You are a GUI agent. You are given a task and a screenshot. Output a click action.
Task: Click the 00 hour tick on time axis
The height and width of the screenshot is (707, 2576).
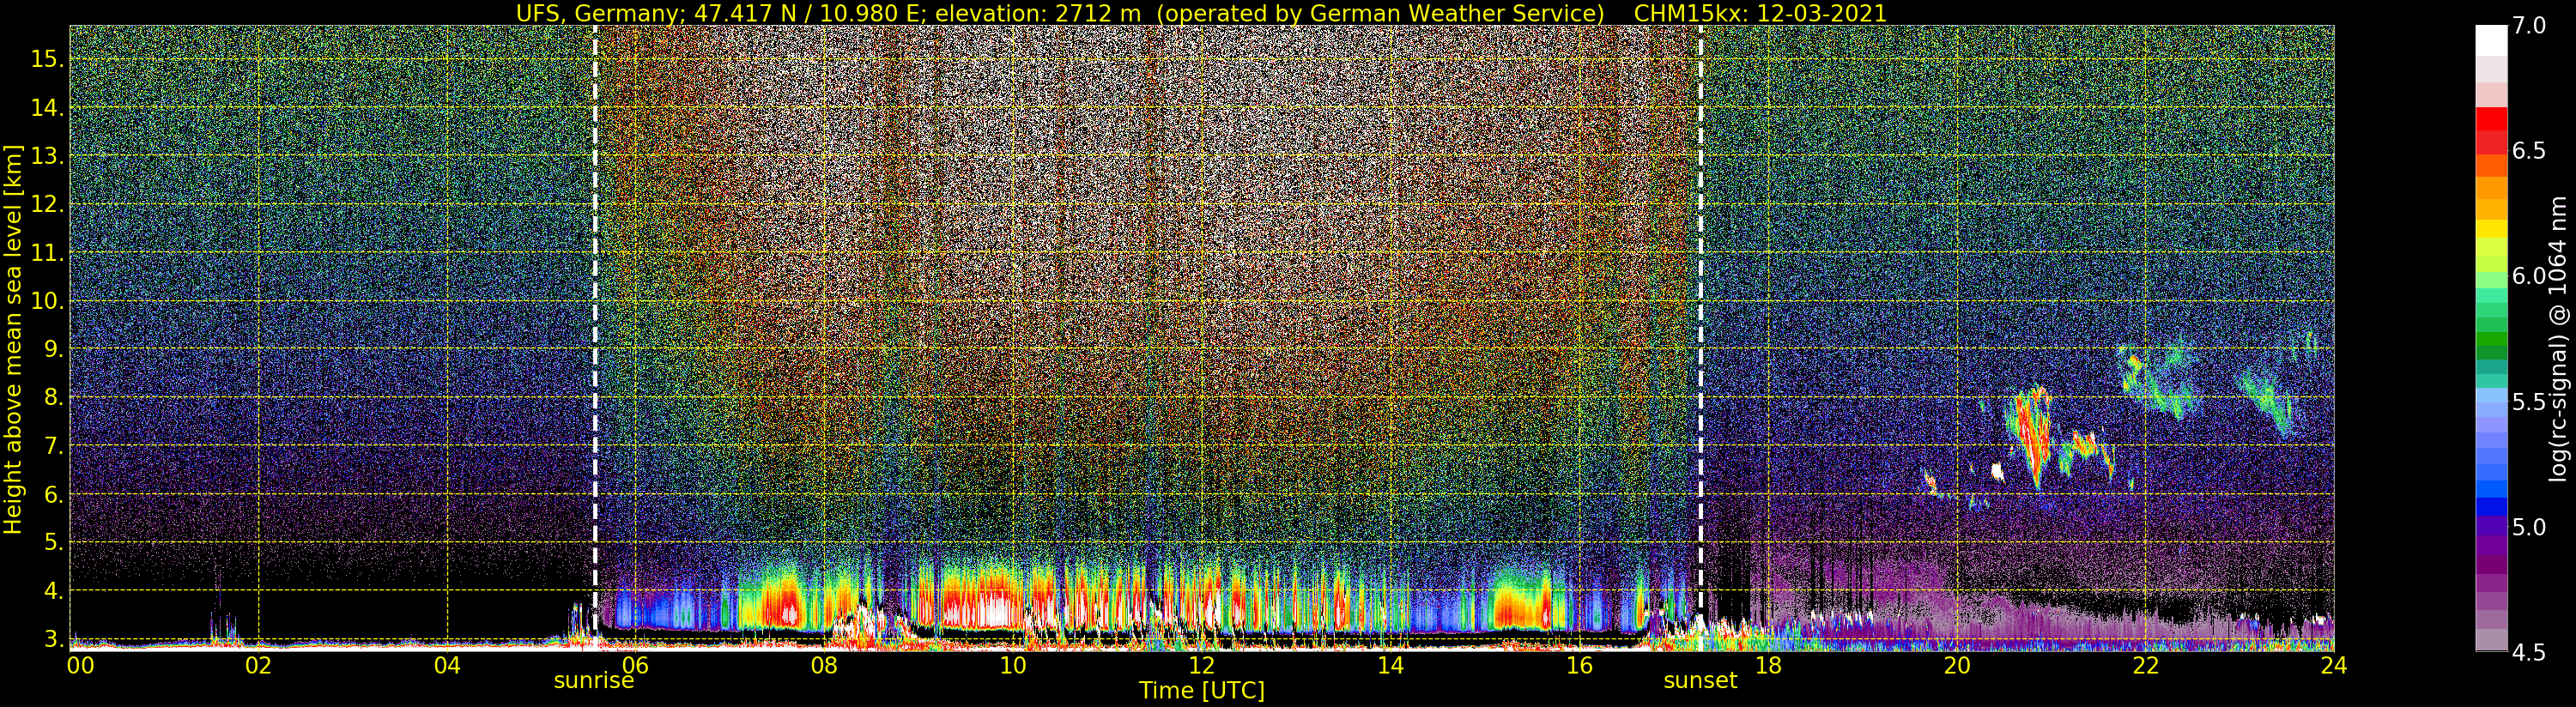tap(79, 664)
